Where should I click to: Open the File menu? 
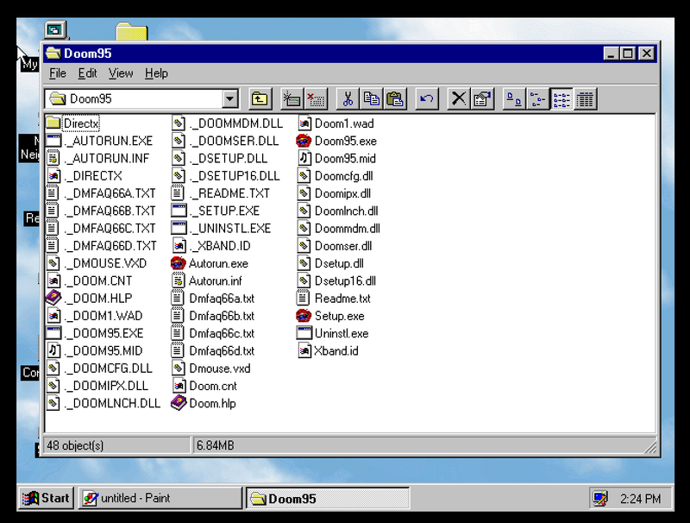pyautogui.click(x=57, y=73)
